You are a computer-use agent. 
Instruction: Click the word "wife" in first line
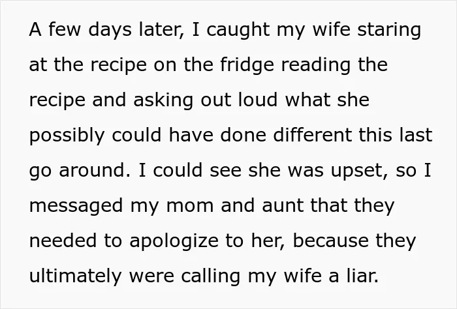click(x=331, y=30)
